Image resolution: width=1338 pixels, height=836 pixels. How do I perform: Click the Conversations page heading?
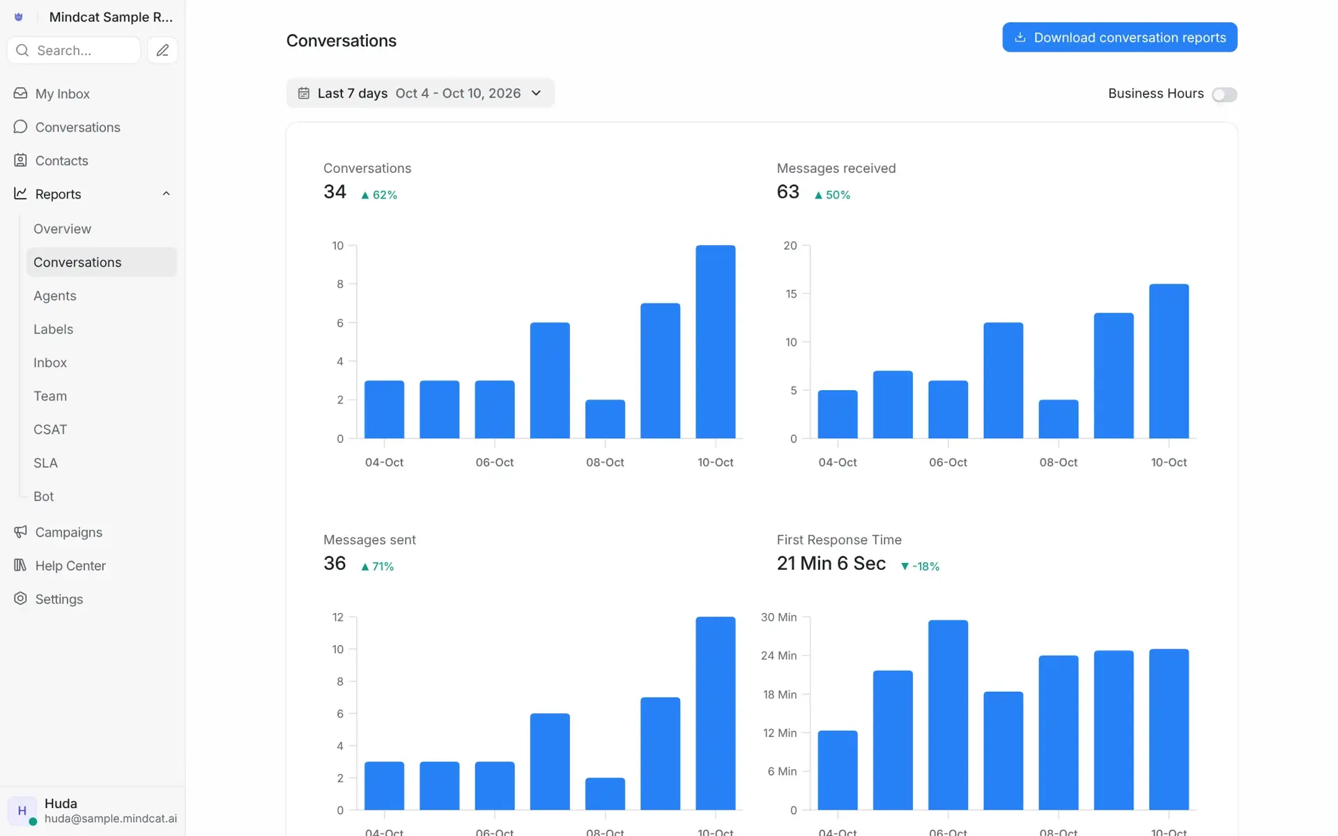341,40
